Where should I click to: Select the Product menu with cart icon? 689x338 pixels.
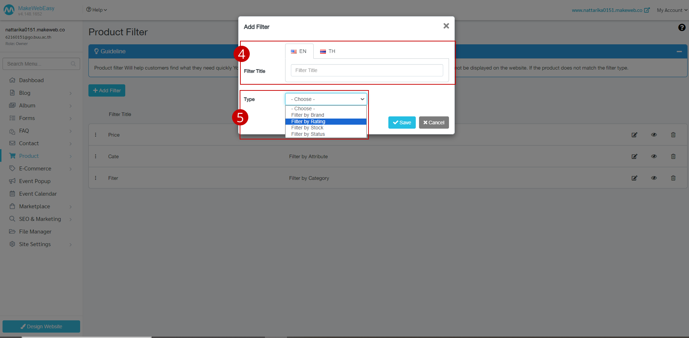(29, 156)
